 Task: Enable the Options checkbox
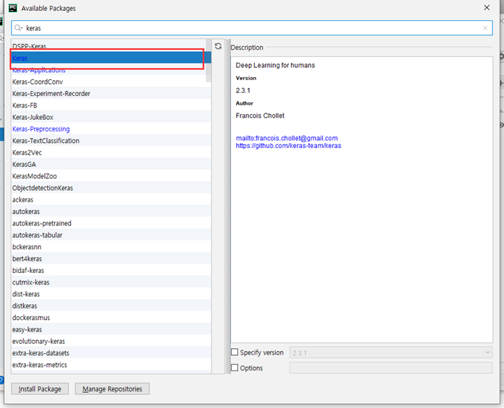235,368
